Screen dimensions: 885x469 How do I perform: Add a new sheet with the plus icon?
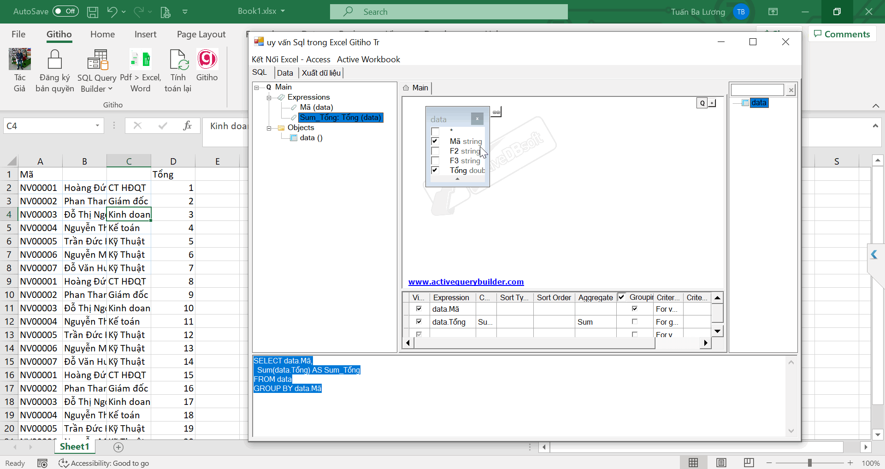pos(118,447)
